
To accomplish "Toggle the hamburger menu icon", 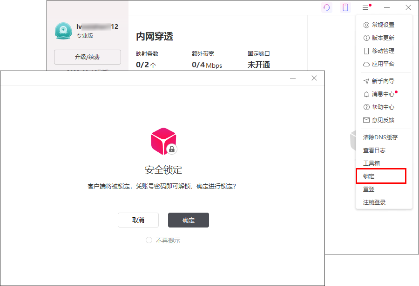I will pyautogui.click(x=365, y=7).
